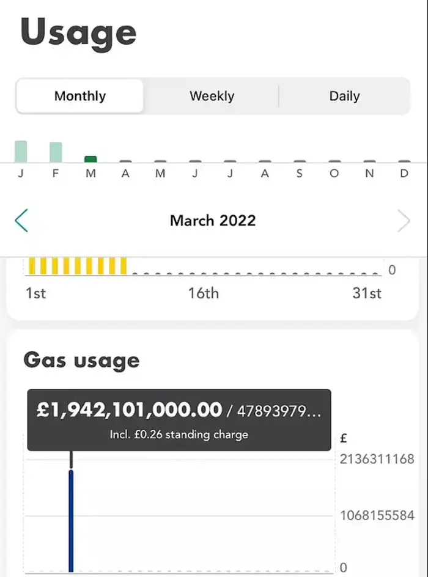
Task: Click the blue gas usage bar
Action: pyautogui.click(x=72, y=520)
